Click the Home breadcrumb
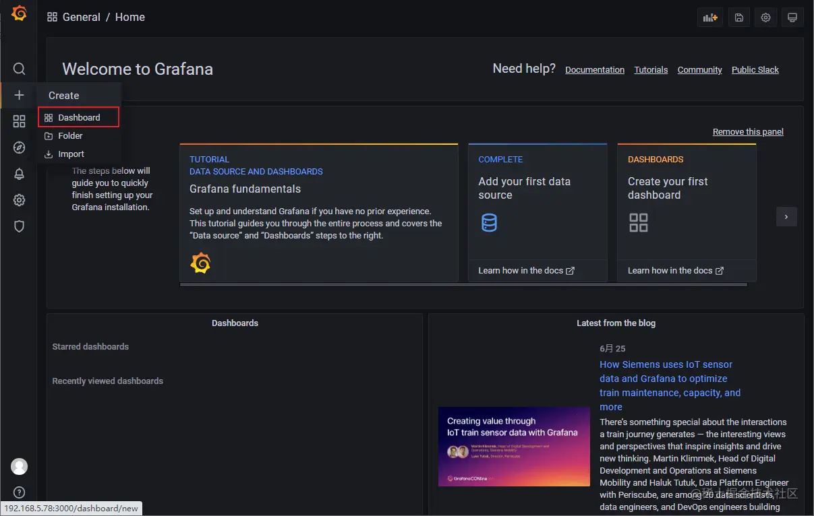Screen dimensions: 814x516 130,17
